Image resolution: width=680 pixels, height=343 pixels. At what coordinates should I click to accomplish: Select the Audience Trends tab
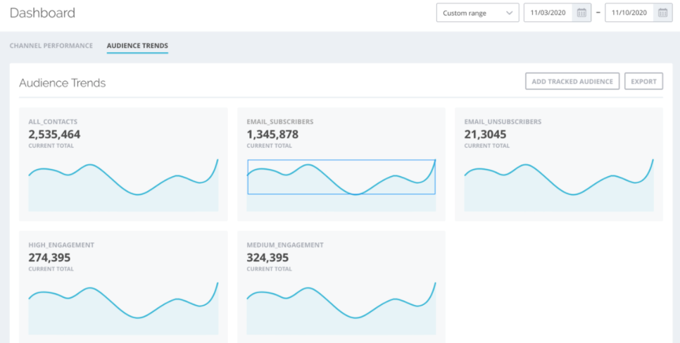[137, 46]
